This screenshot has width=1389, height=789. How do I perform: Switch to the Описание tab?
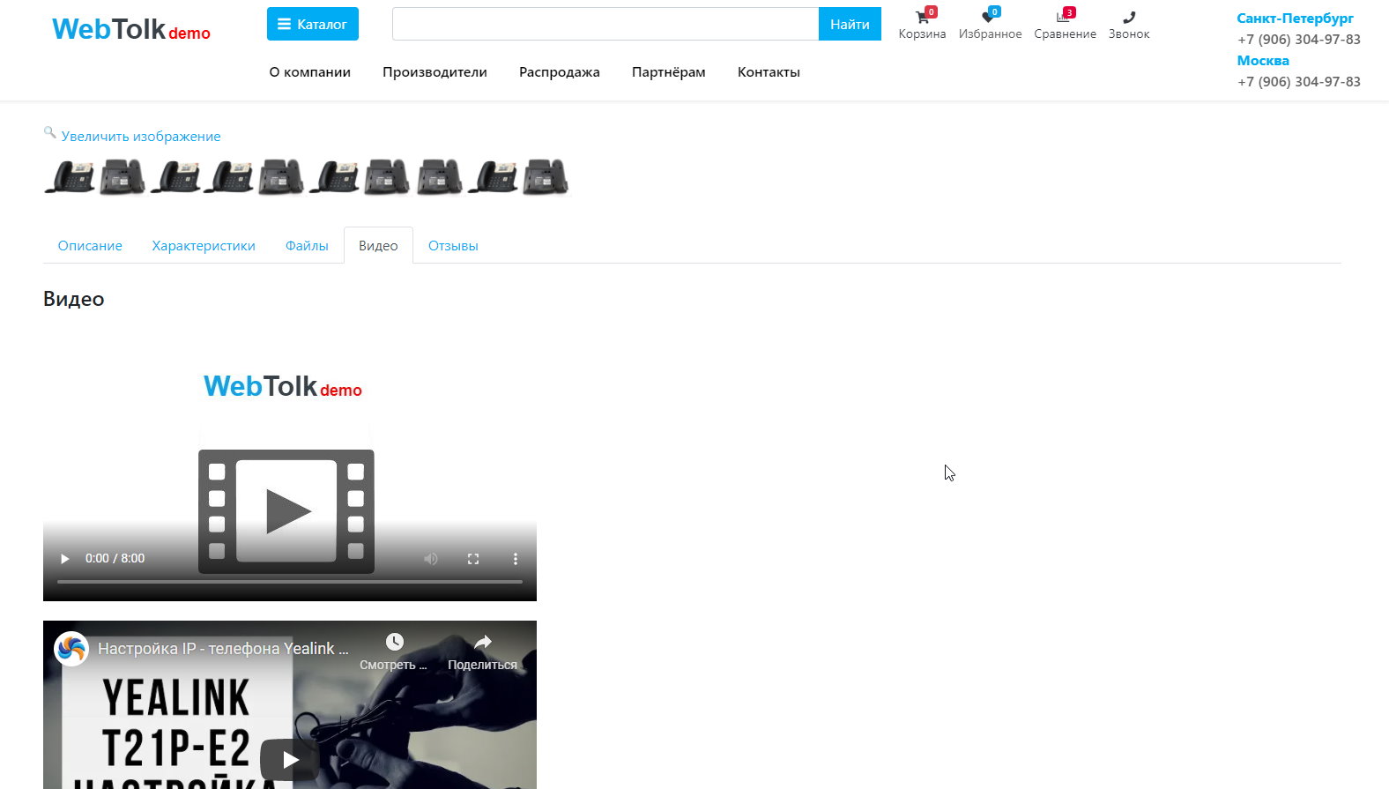90,246
